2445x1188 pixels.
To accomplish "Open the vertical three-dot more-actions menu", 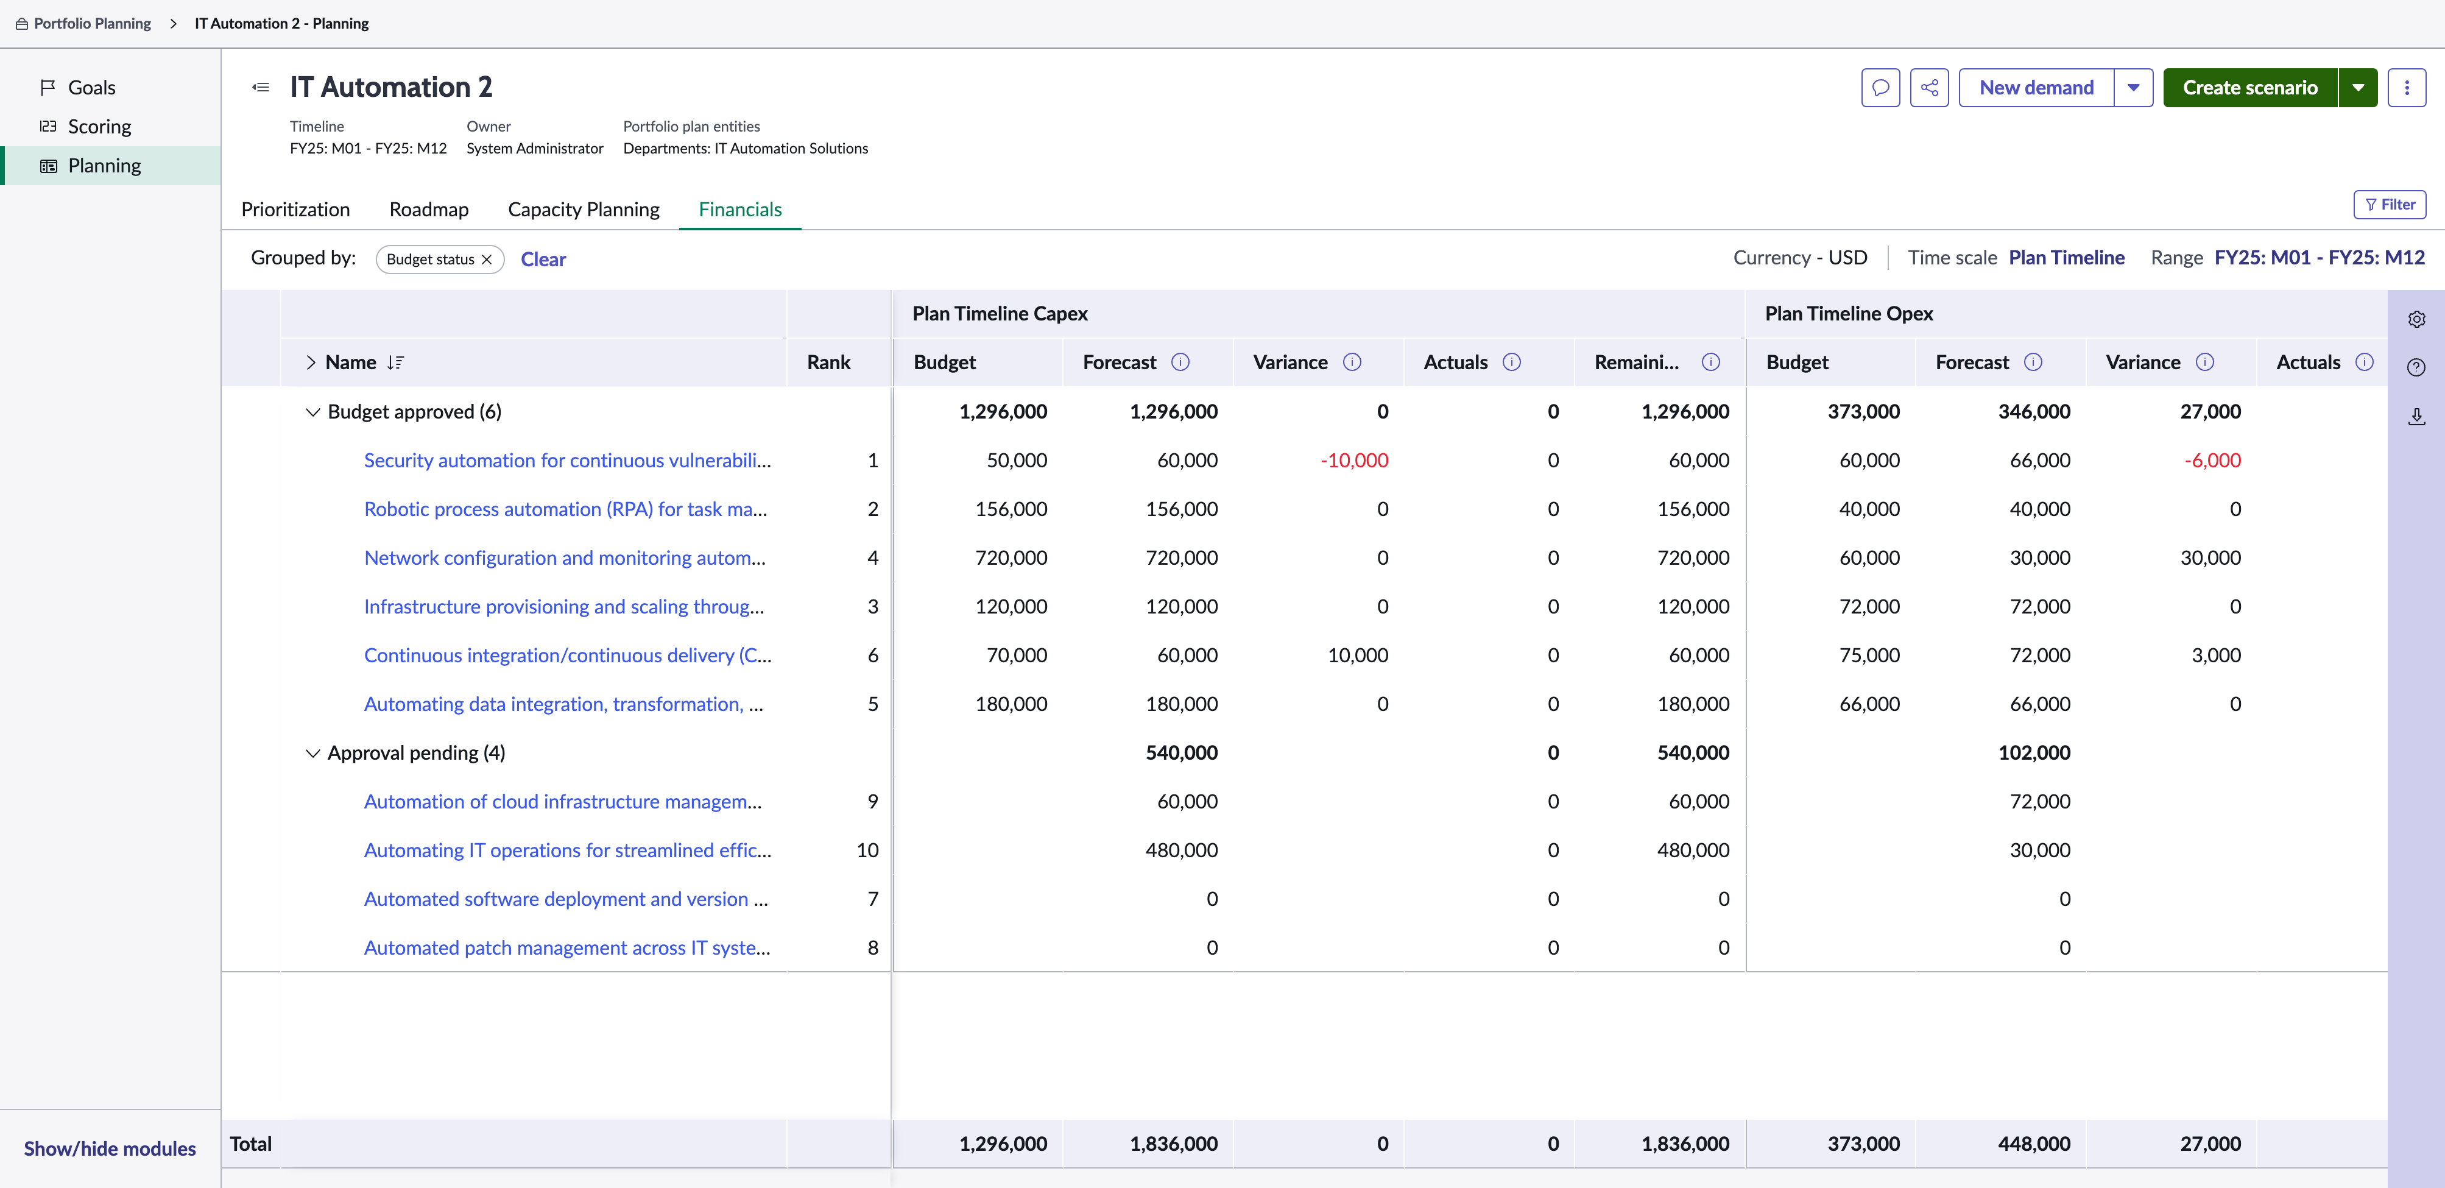I will click(2406, 87).
